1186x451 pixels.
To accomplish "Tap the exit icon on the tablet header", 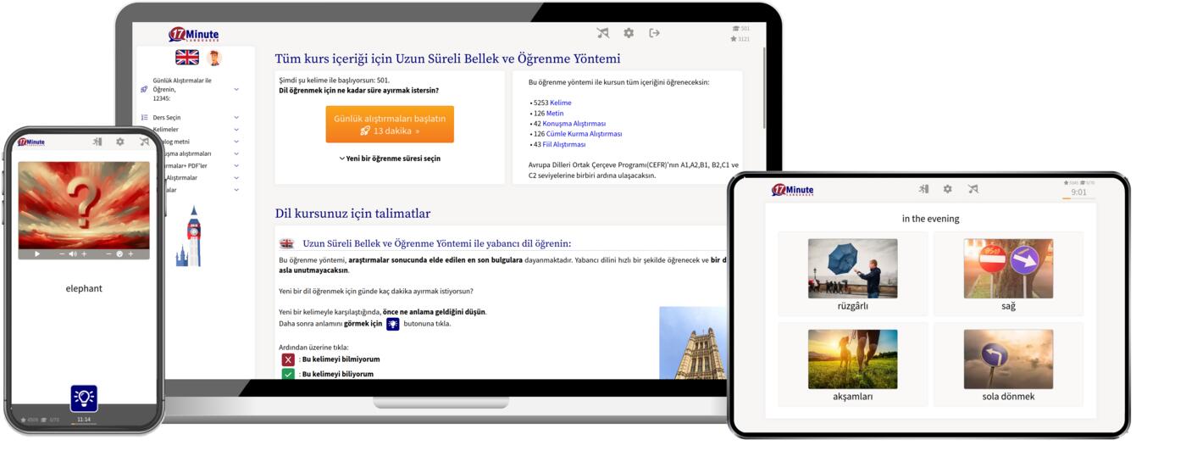I will click(923, 189).
